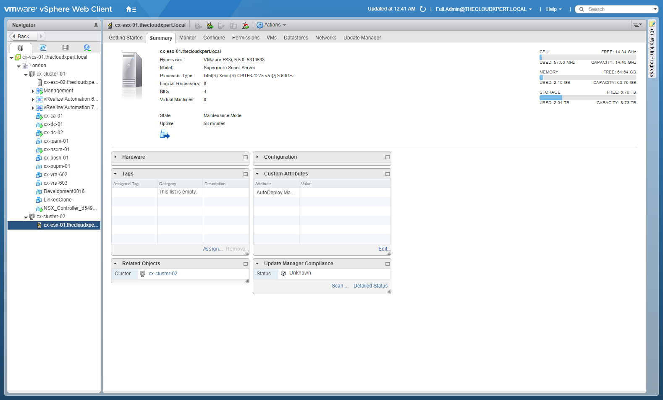
Task: Switch to the Monitor tab
Action: coord(187,38)
